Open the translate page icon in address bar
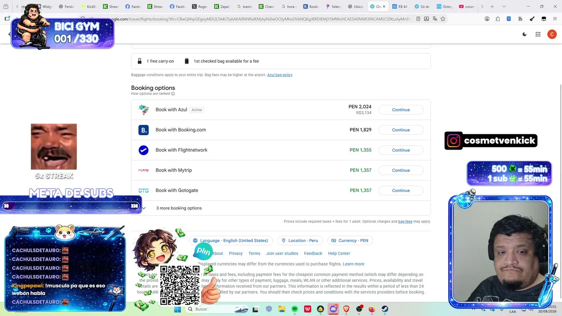562x316 pixels. coord(435,19)
